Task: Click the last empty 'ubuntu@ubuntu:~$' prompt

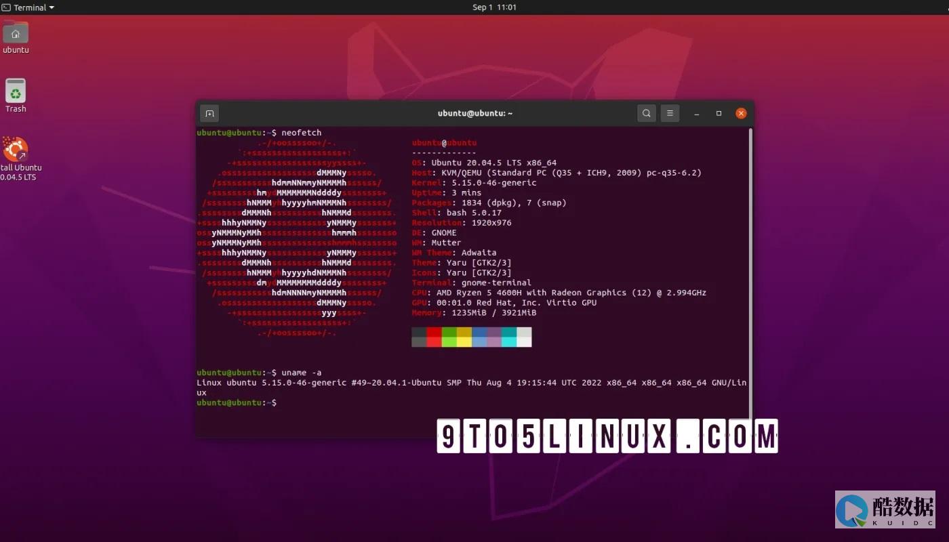Action: coord(237,402)
